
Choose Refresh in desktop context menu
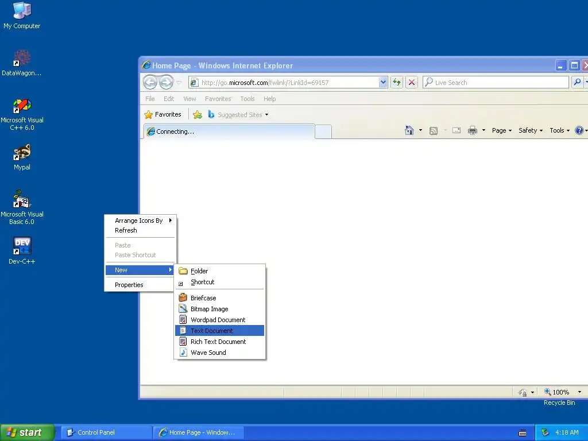(140, 230)
